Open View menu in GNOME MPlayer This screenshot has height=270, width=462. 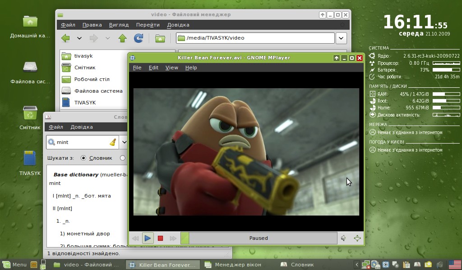172,67
